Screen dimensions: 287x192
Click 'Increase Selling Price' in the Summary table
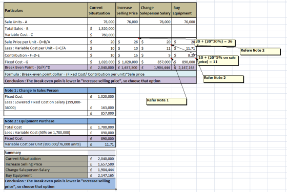tap(46, 164)
